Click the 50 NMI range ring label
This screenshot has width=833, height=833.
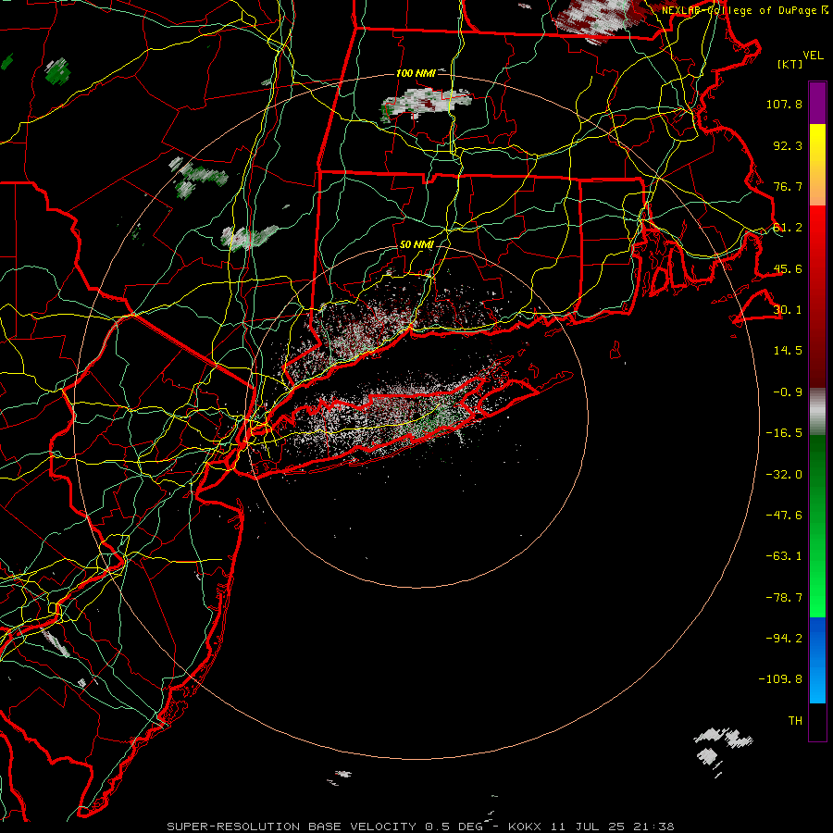point(416,245)
